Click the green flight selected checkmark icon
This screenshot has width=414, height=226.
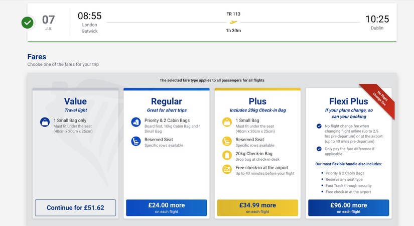click(28, 23)
